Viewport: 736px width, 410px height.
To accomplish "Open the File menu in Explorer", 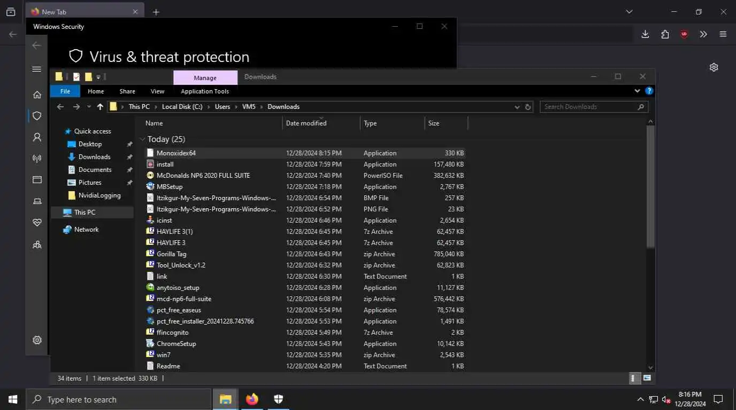I will click(x=65, y=91).
